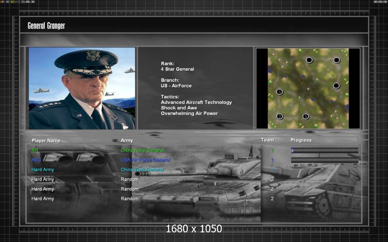Click start position marker 3 on minimap
Viewport: 388px width, 242px height.
pos(306,117)
